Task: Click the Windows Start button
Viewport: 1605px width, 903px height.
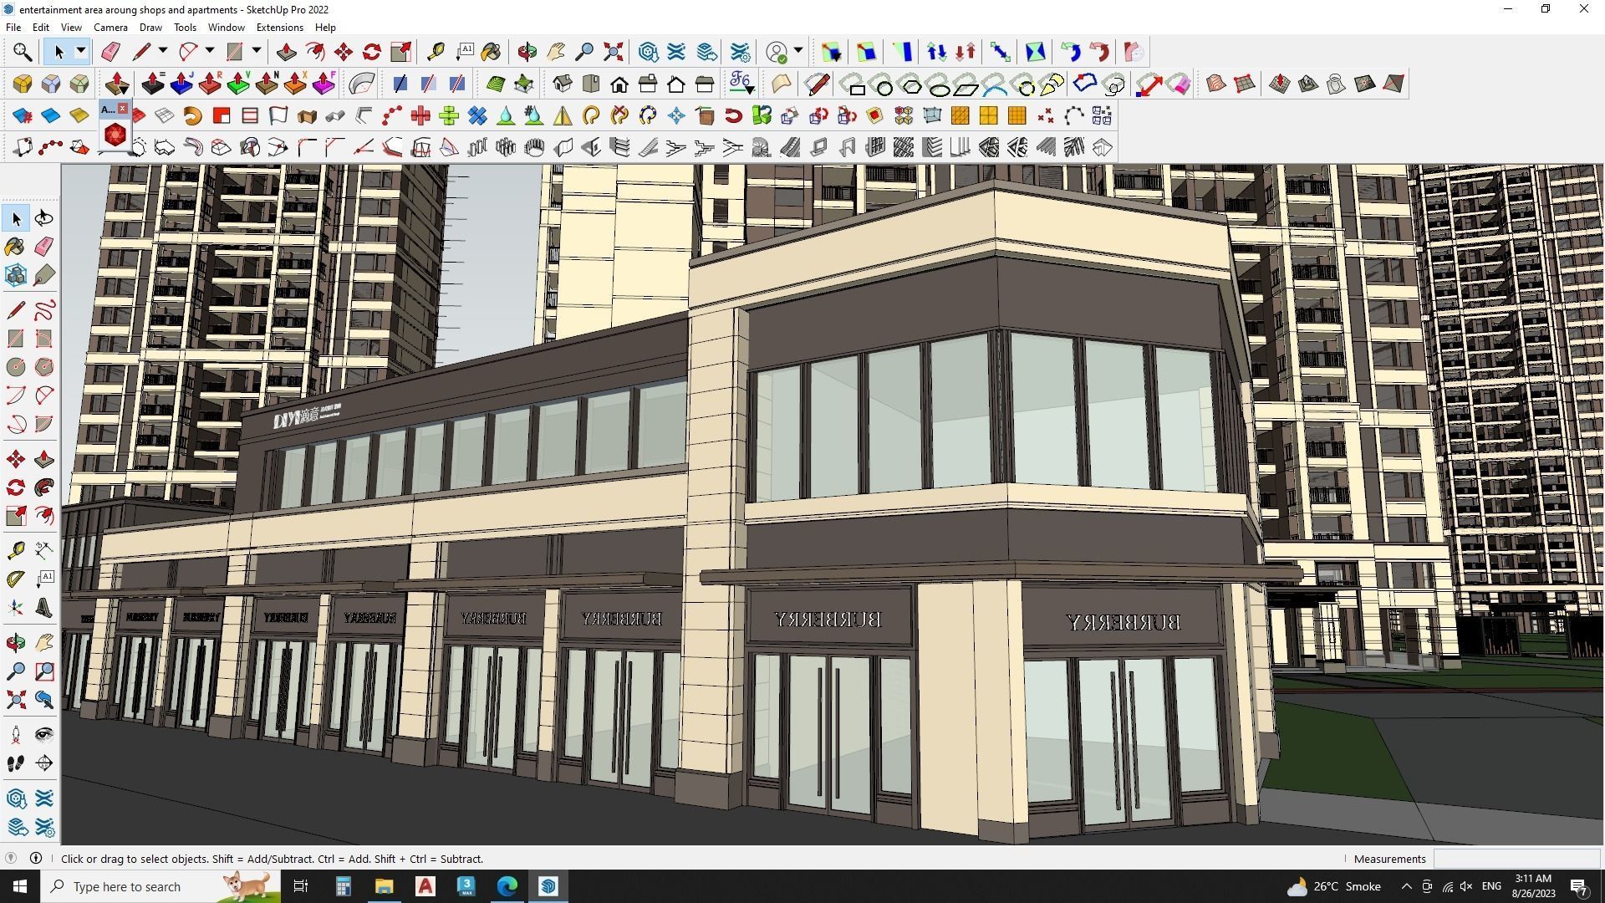Action: coord(20,886)
